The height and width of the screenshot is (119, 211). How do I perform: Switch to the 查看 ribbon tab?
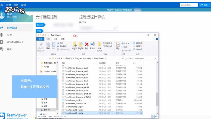click(x=63, y=39)
